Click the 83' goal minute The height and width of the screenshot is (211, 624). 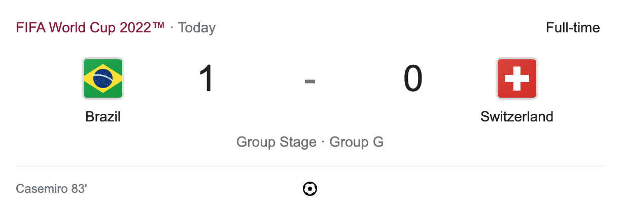pos(79,189)
